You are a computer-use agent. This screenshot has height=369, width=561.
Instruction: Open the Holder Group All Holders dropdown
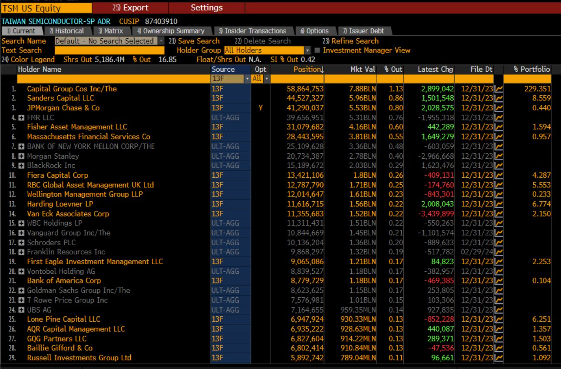[x=307, y=50]
